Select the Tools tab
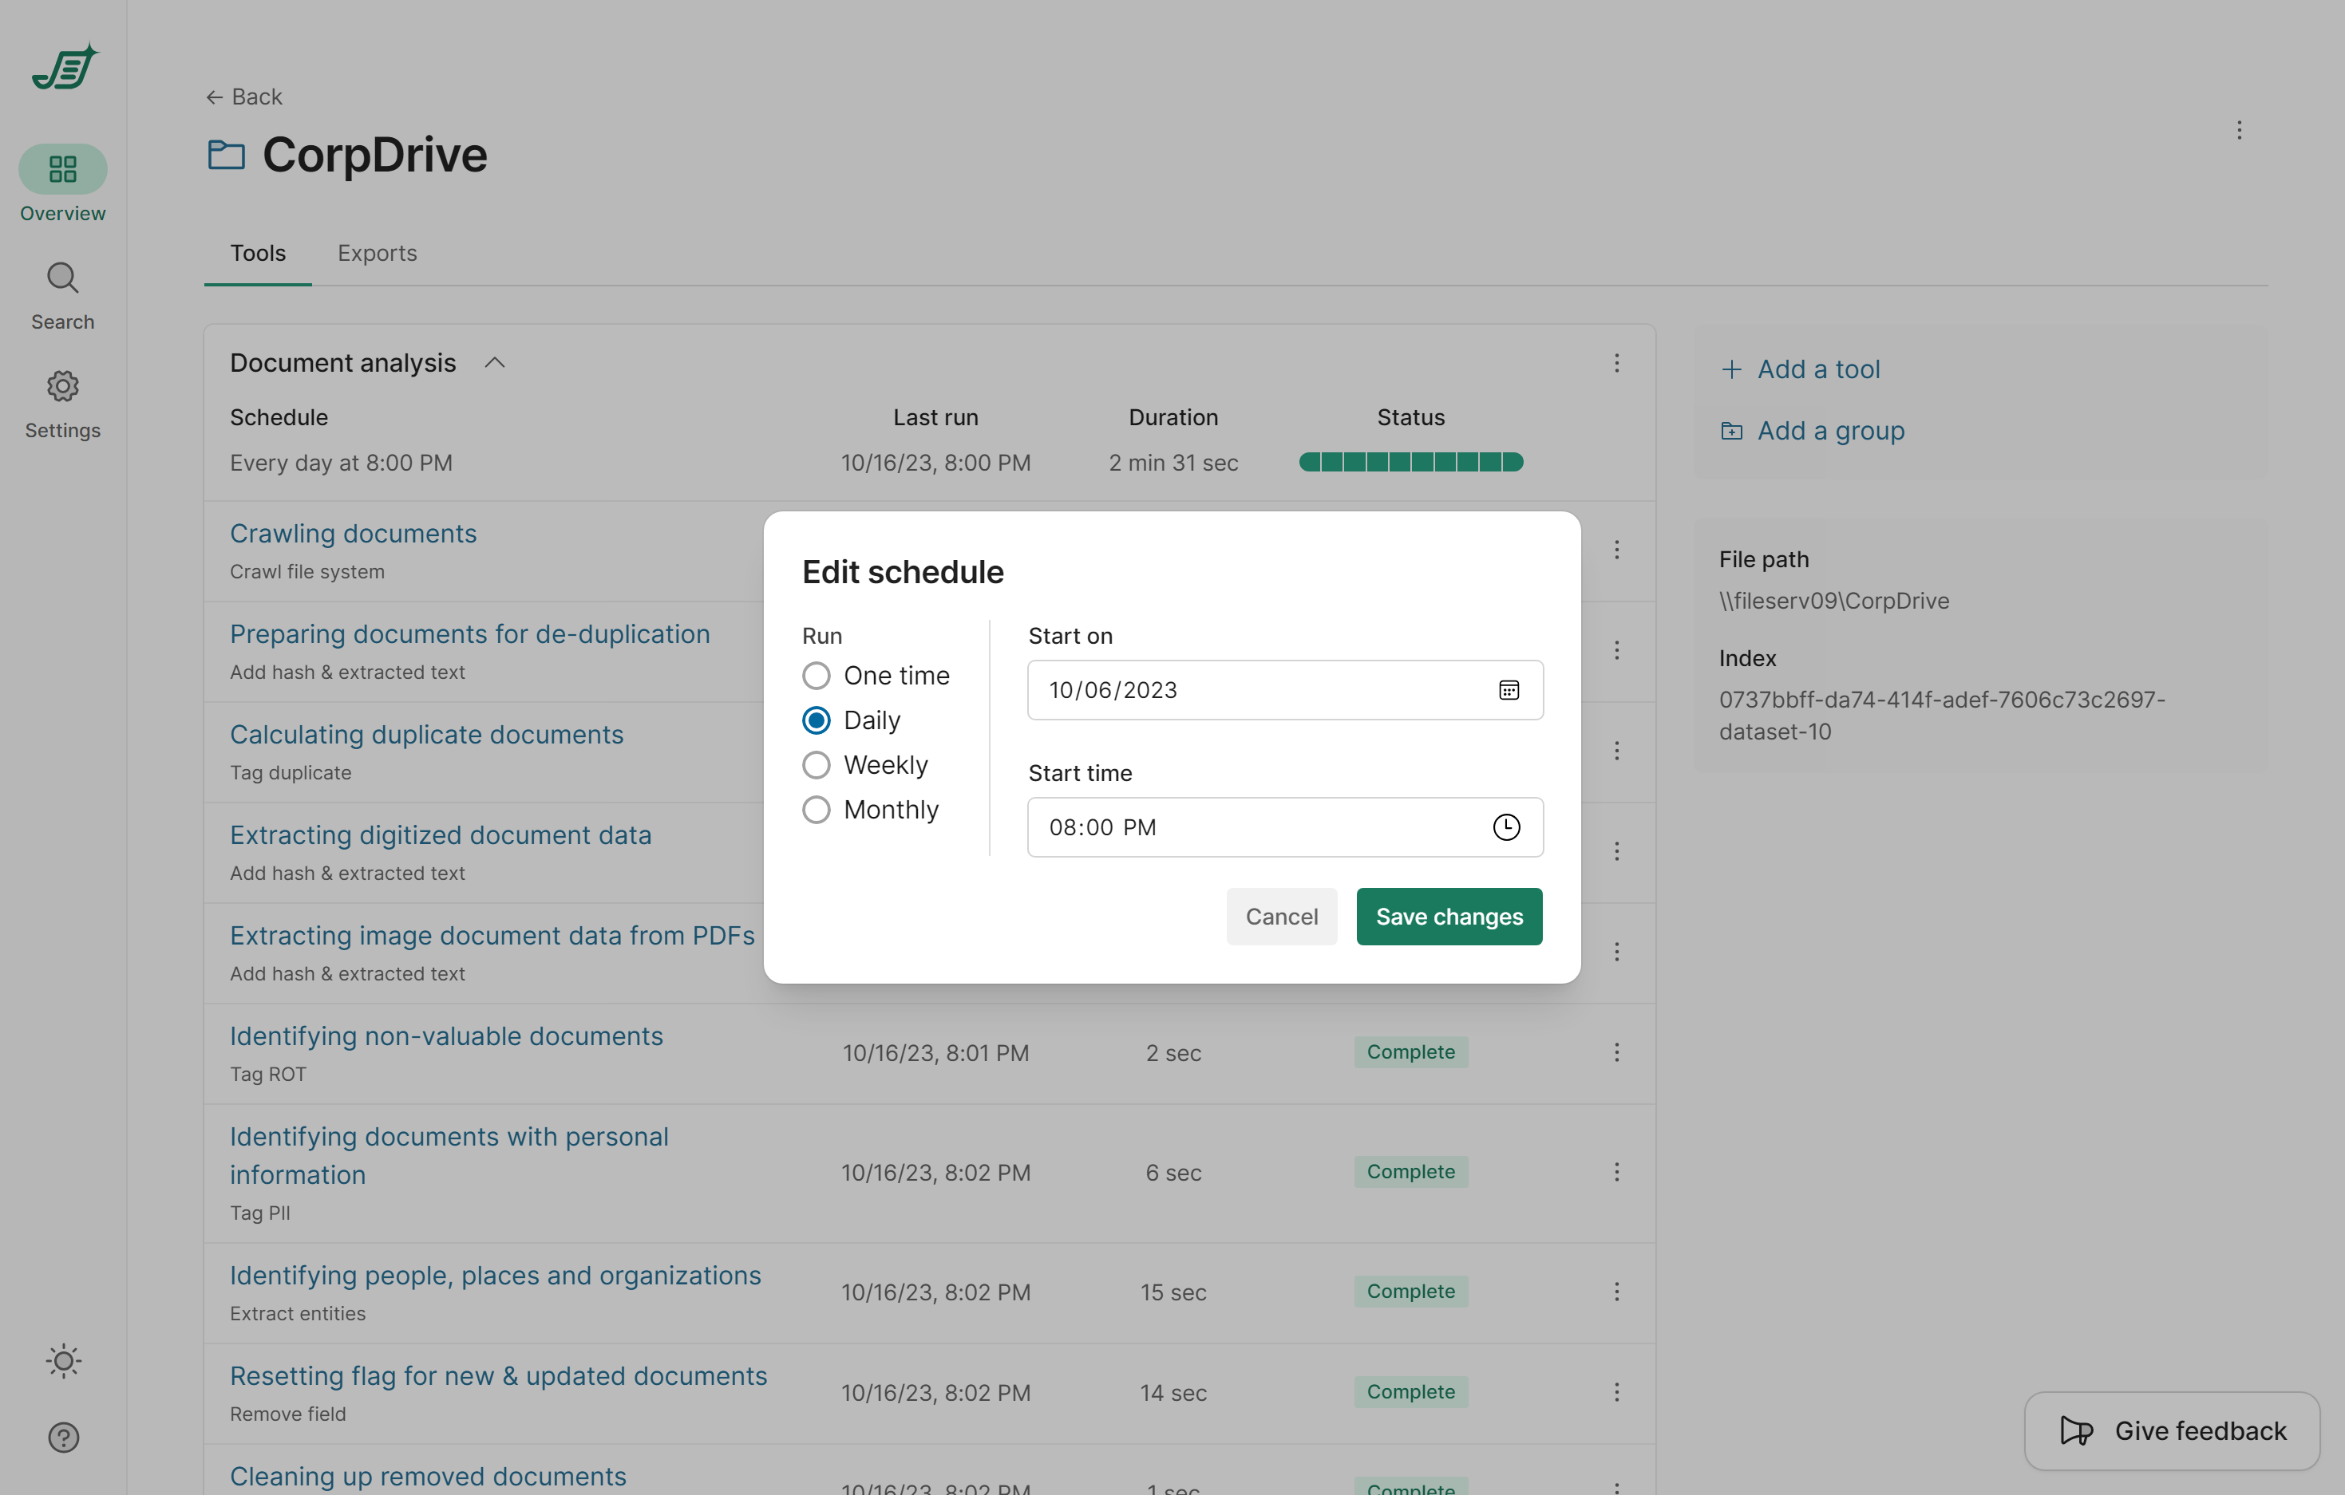2345x1495 pixels. [257, 252]
